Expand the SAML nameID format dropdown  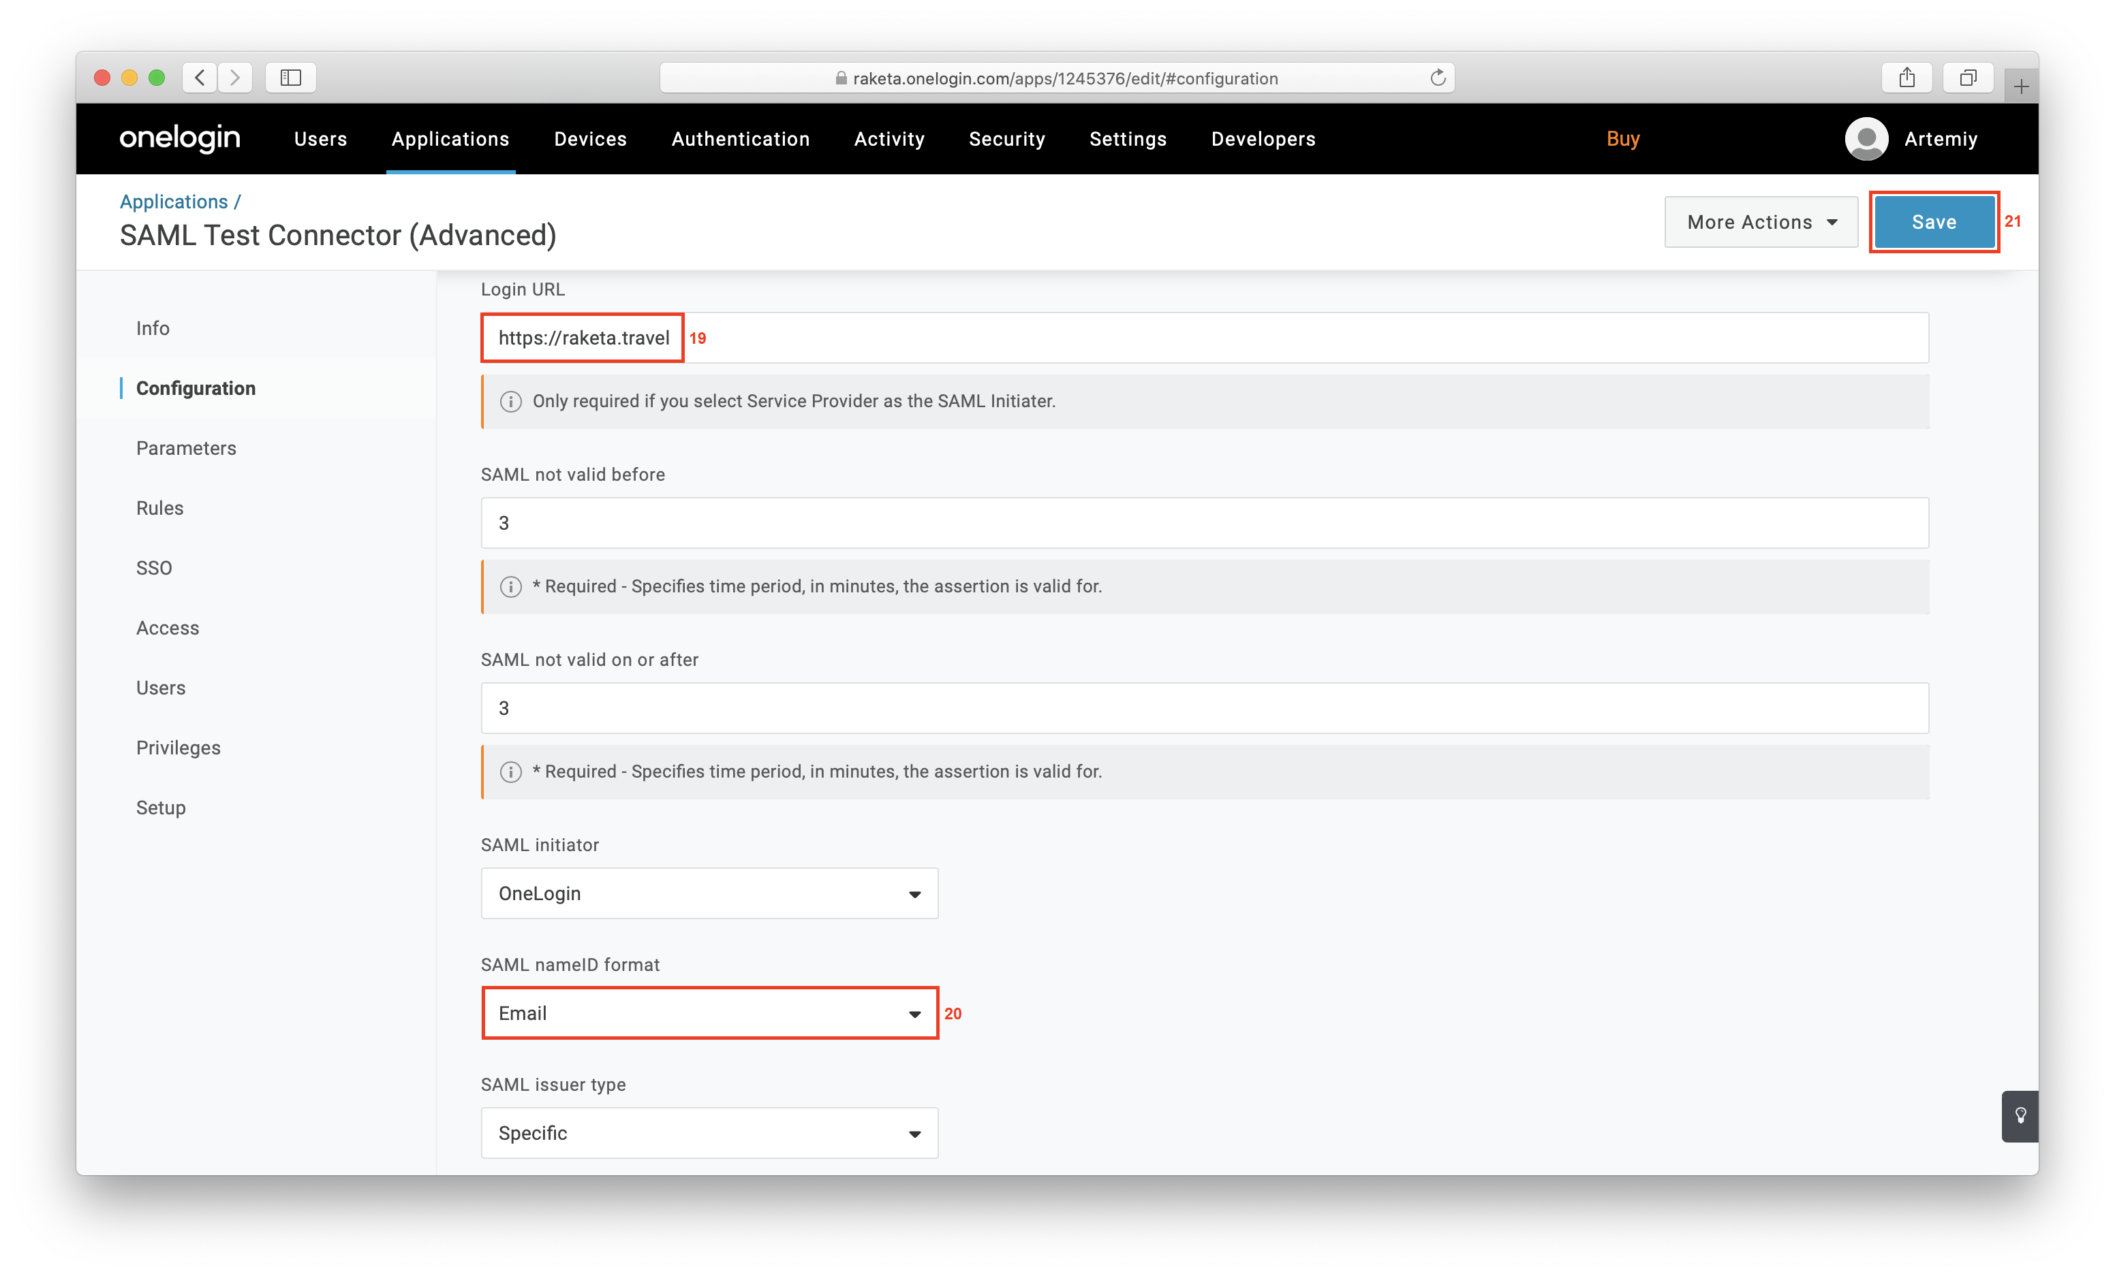(709, 1014)
